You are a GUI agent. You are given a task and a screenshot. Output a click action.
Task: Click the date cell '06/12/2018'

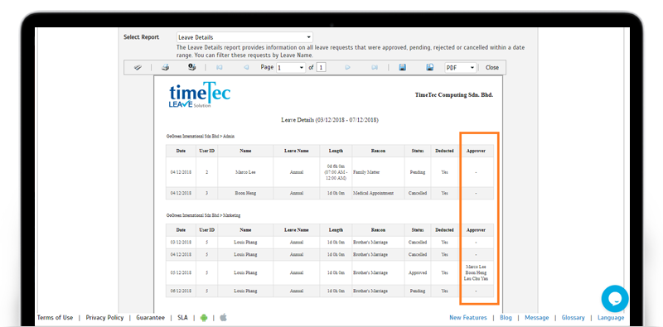tap(181, 291)
